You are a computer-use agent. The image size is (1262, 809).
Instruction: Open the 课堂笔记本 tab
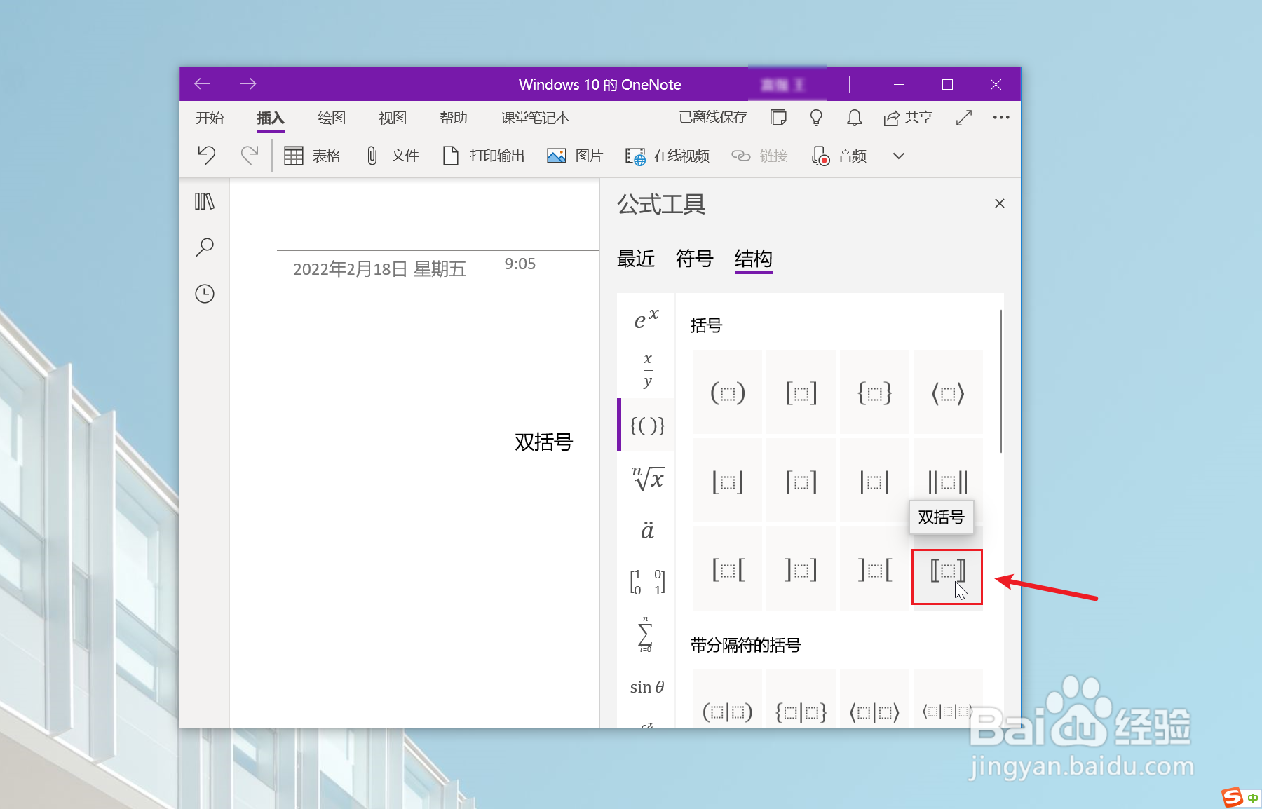535,118
